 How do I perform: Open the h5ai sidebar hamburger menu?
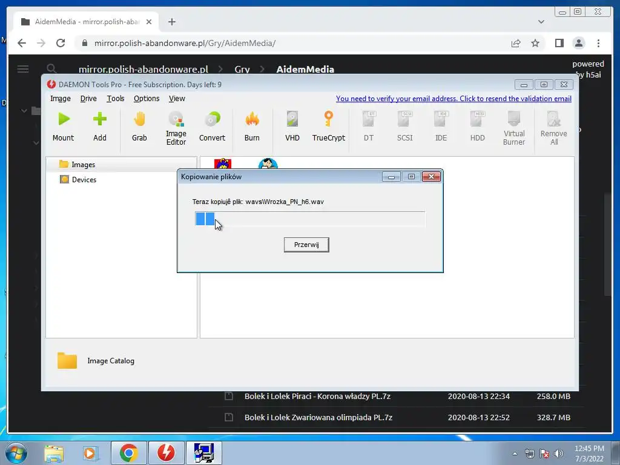pyautogui.click(x=23, y=69)
